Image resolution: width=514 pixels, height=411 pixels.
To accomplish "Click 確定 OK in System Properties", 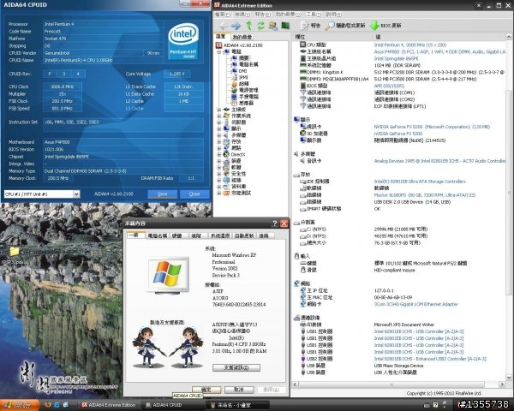I will click(206, 390).
